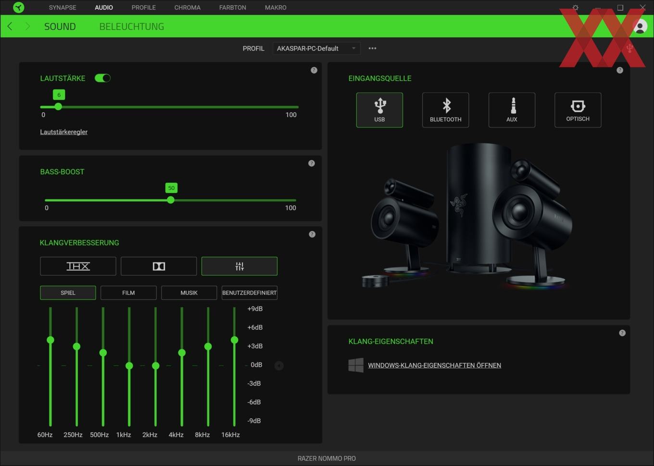Open the Sound subtab

coord(60,26)
